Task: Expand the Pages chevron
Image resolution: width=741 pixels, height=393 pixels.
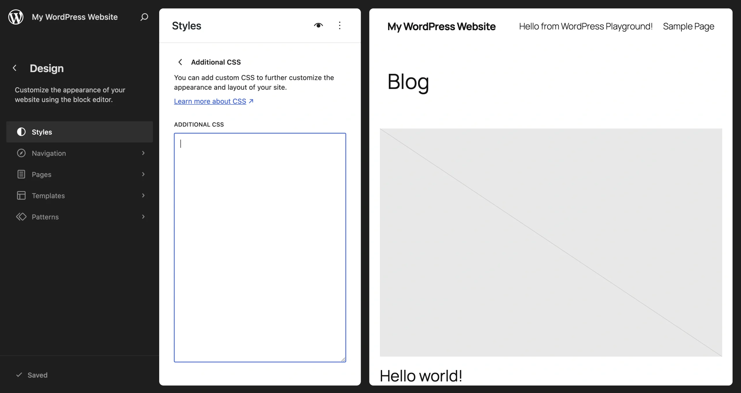Action: point(143,174)
